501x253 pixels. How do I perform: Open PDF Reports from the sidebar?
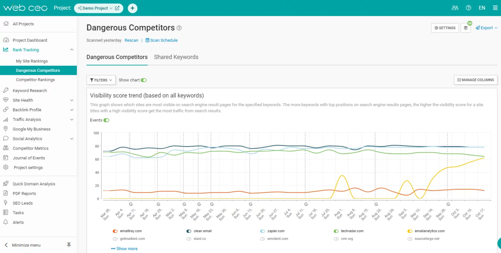pyautogui.click(x=24, y=193)
